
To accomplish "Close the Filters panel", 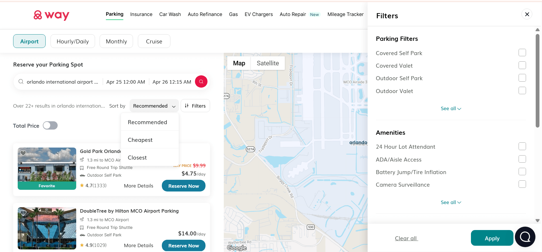I will click(x=527, y=14).
